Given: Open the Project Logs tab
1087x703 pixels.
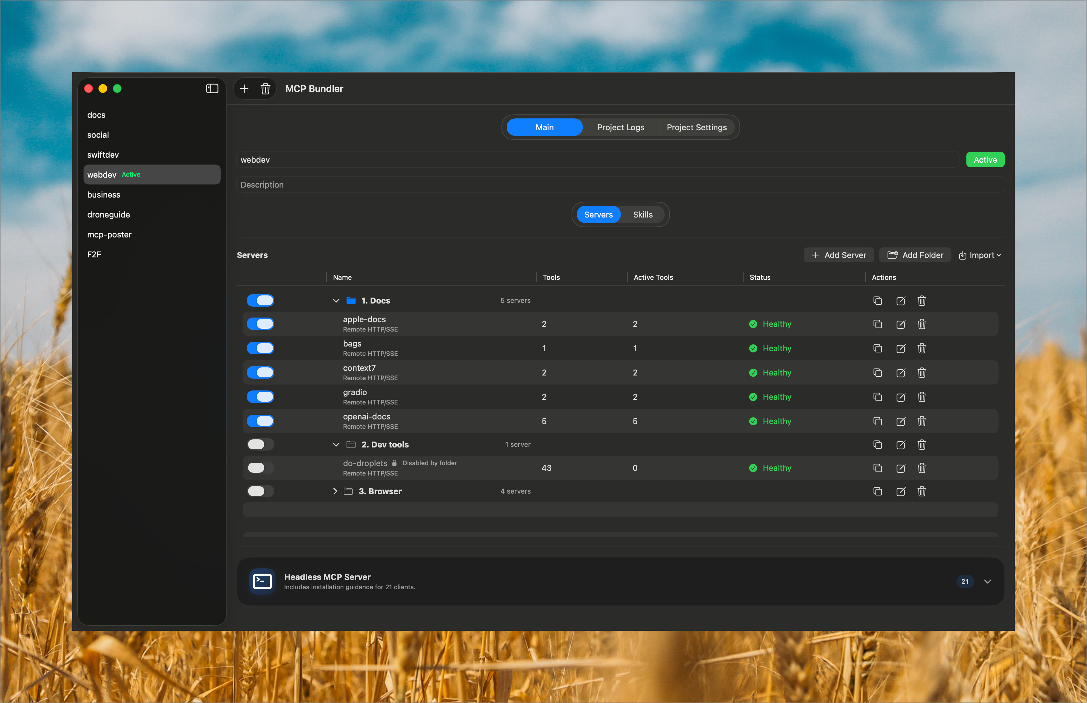Looking at the screenshot, I should coord(620,127).
